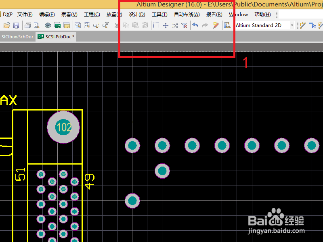This screenshot has width=323, height=242.
Task: Click the Zoom Area dashed magnifier icon
Action: (87, 25)
